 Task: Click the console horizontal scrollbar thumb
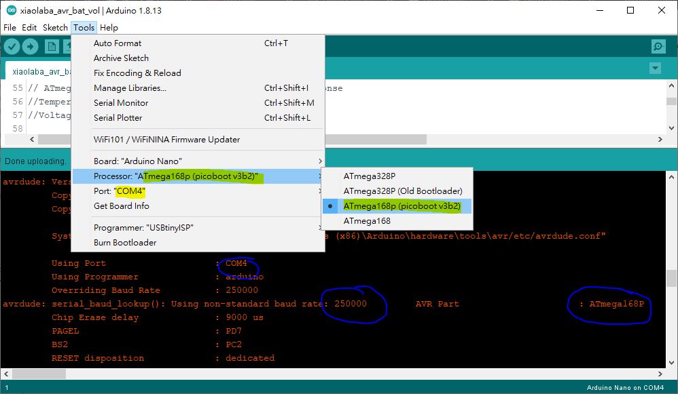[39, 374]
